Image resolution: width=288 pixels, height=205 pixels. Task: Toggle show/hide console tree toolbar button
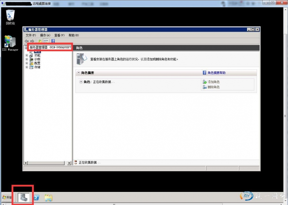(46, 41)
